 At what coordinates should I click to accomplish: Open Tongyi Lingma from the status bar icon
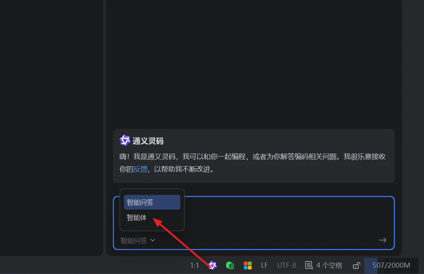coord(212,266)
